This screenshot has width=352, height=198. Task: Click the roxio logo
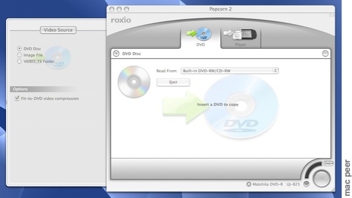click(x=121, y=20)
